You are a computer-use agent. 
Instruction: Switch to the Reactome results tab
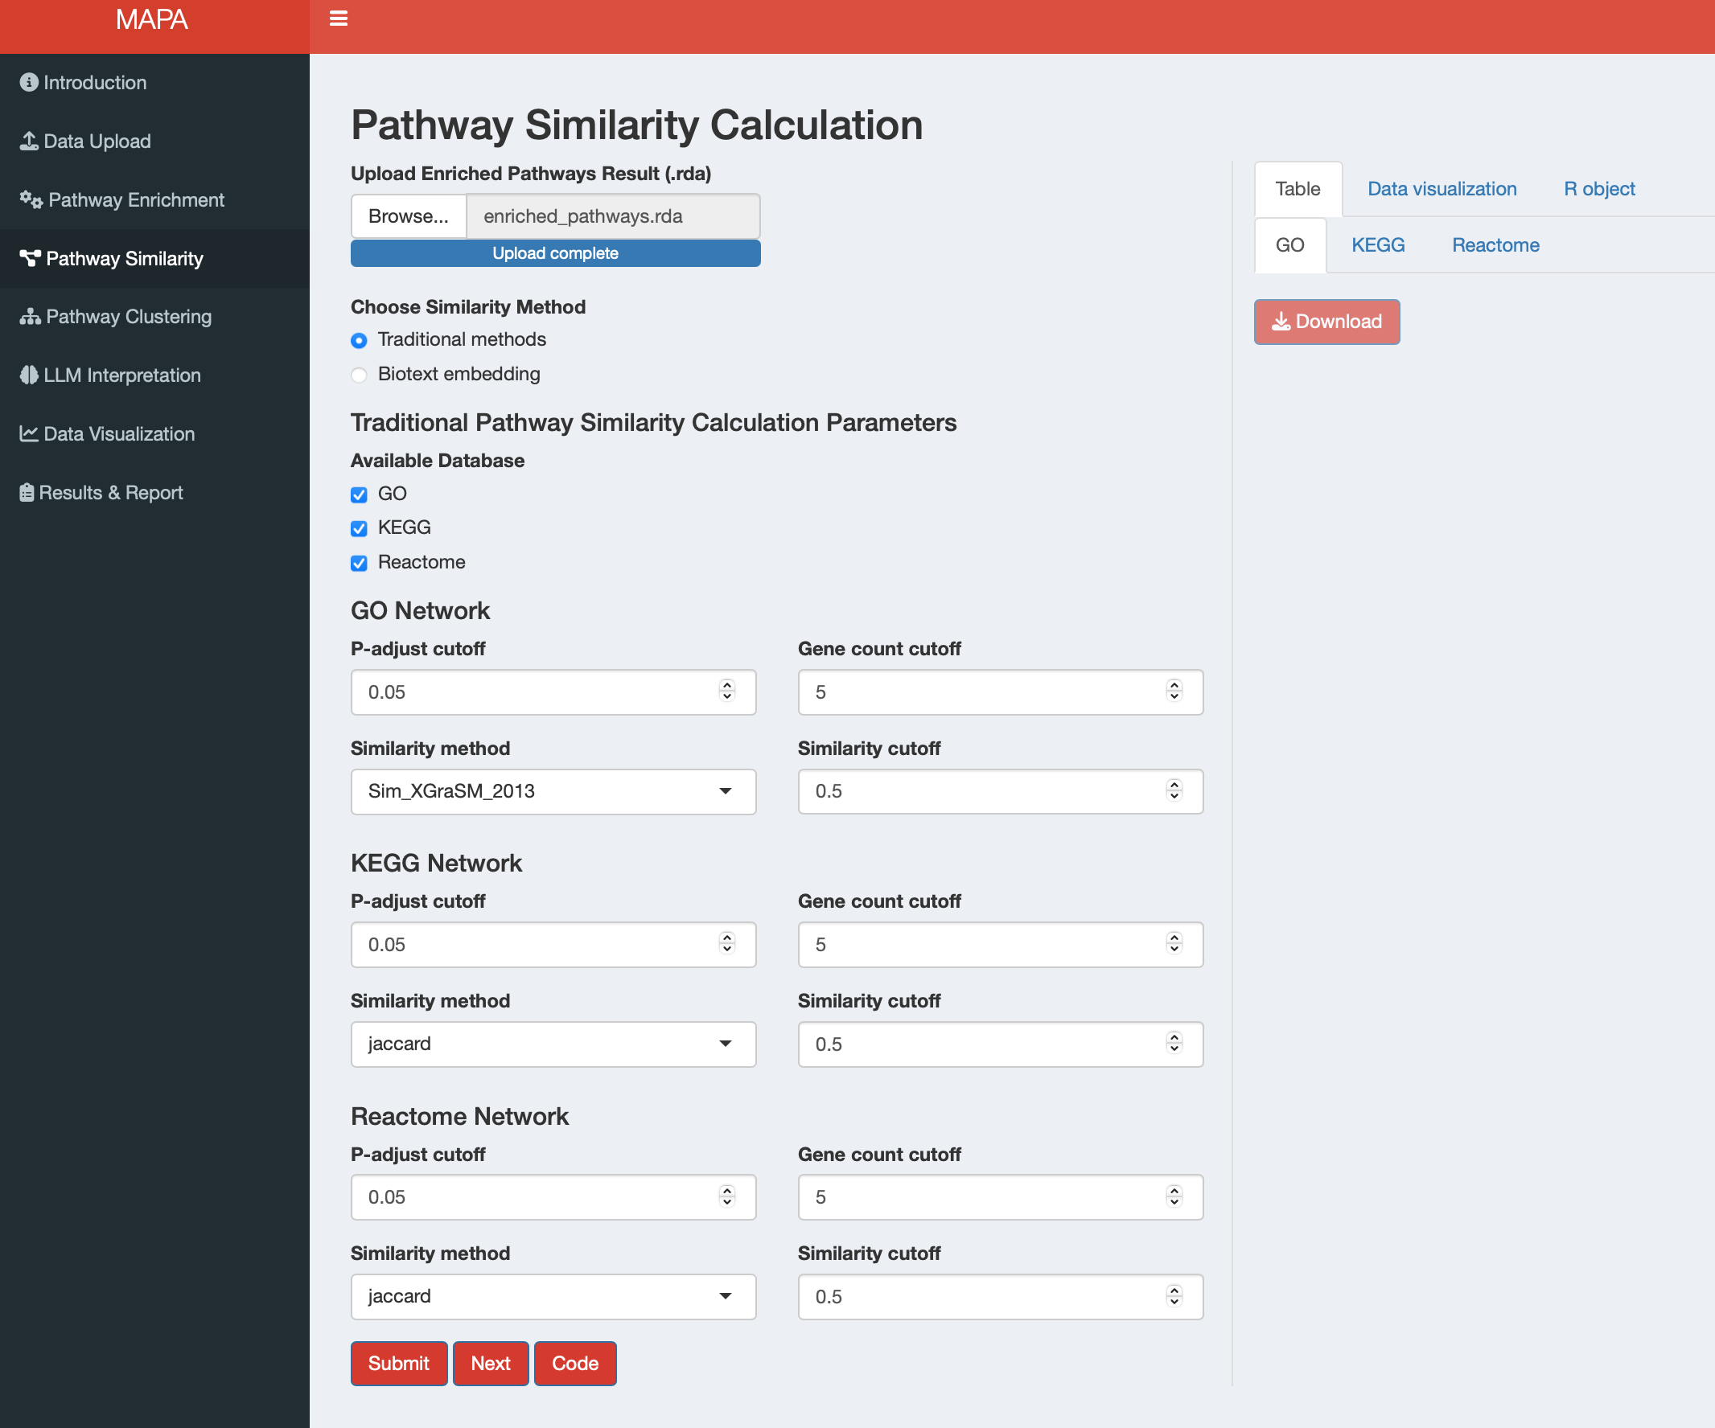click(1495, 245)
